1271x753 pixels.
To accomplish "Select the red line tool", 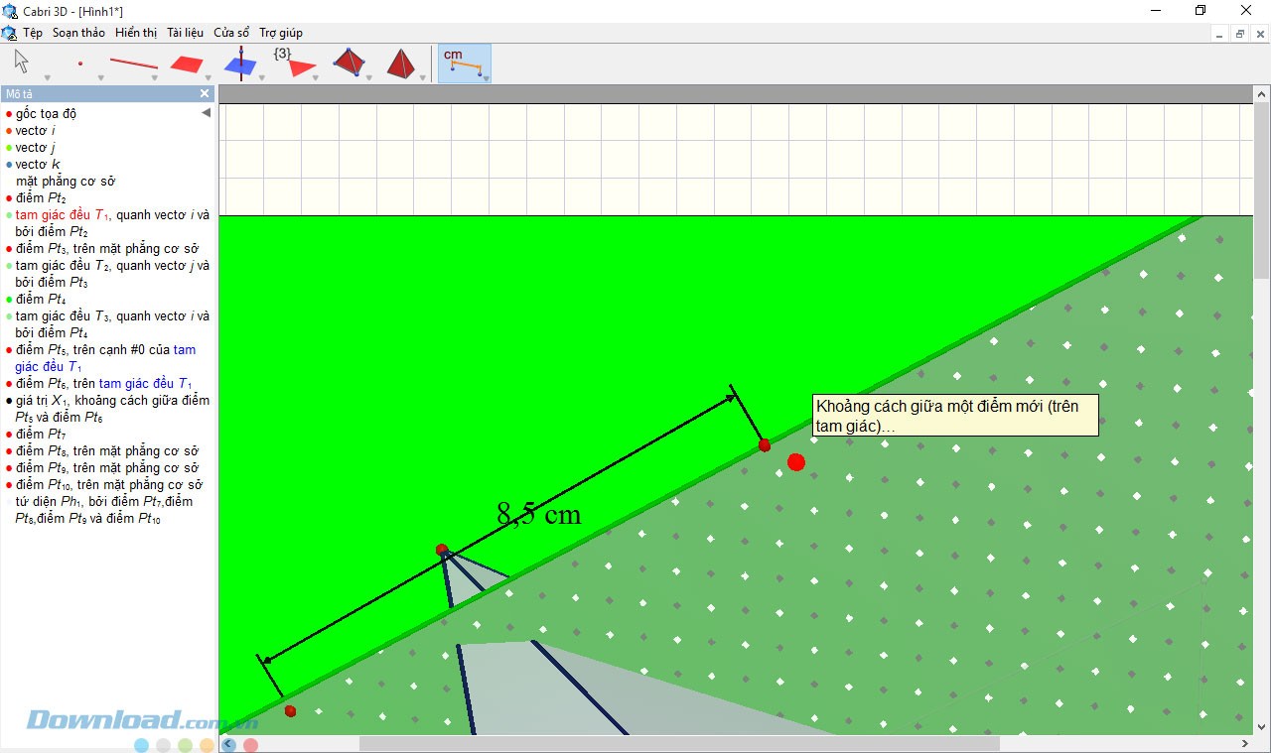I will click(133, 63).
